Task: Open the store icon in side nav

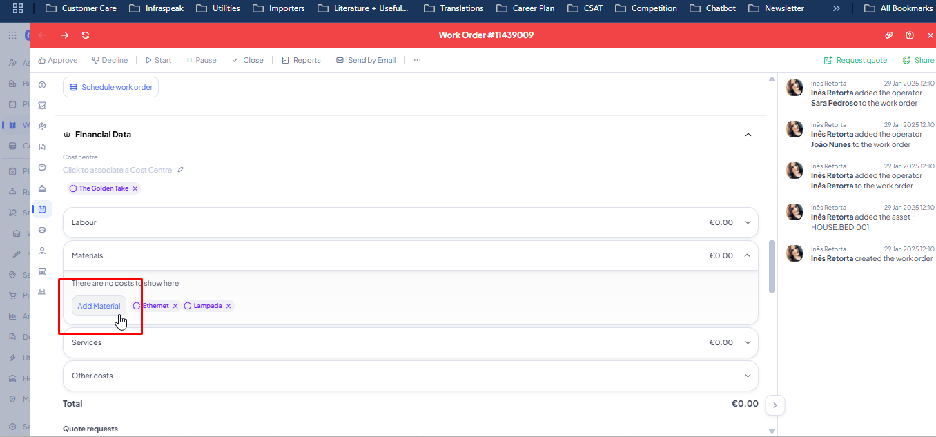Action: coord(42,271)
